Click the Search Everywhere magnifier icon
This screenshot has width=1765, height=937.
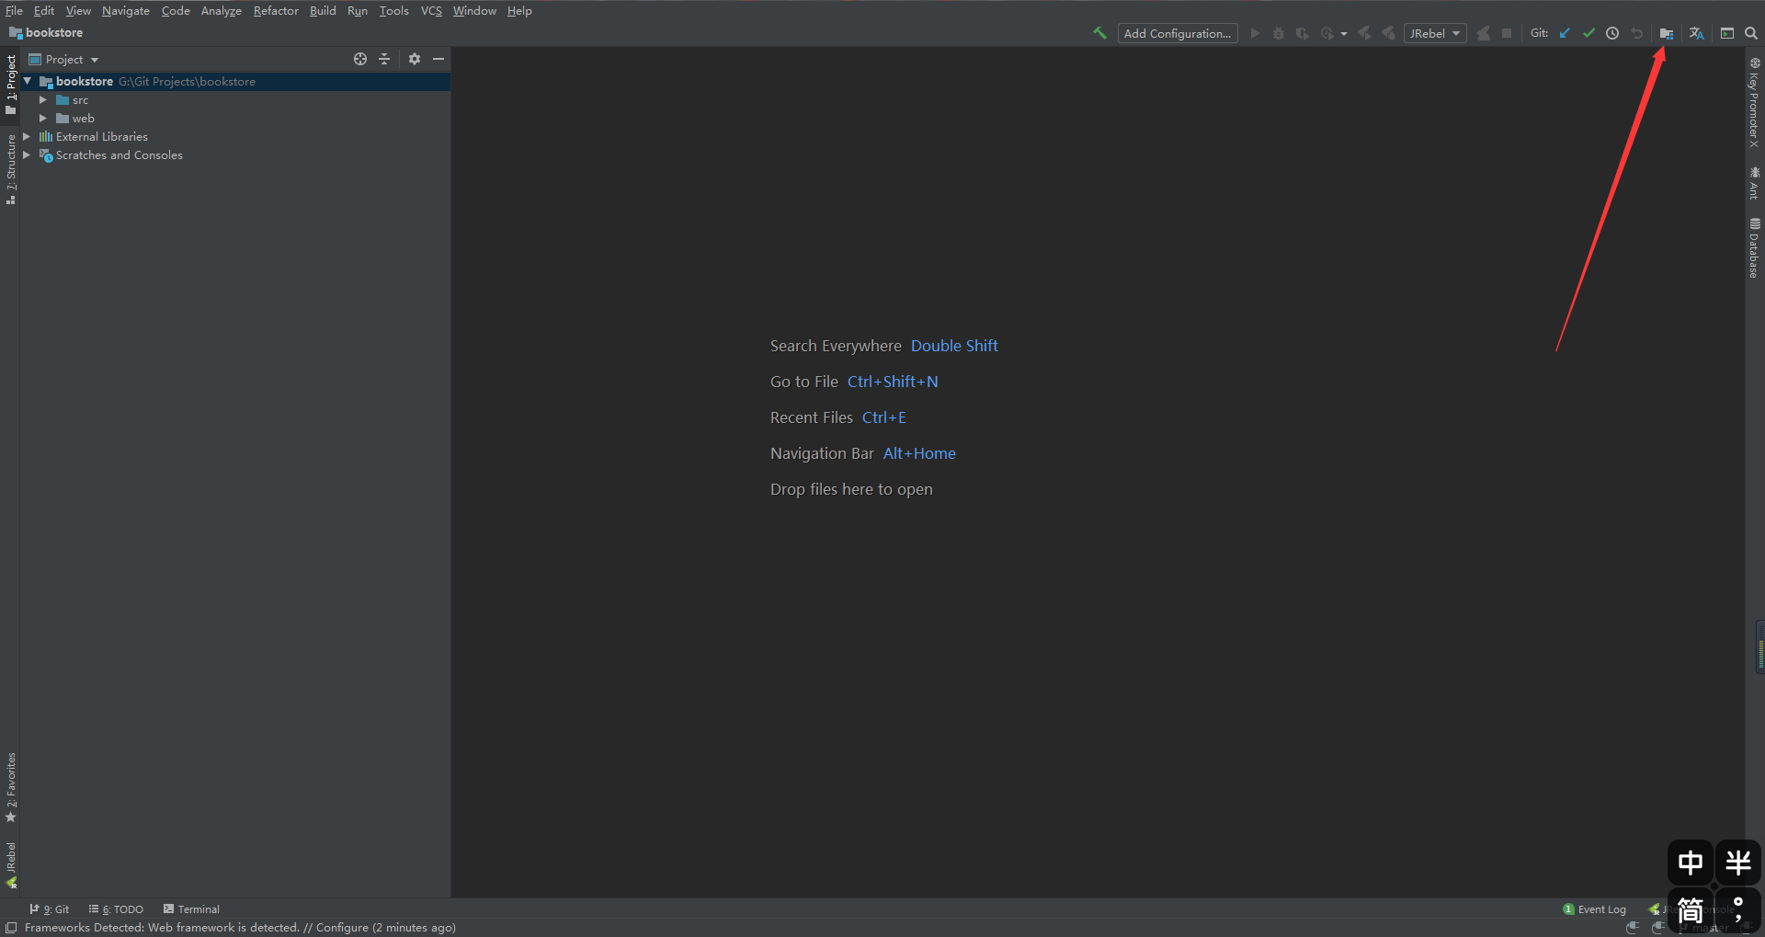pos(1751,33)
